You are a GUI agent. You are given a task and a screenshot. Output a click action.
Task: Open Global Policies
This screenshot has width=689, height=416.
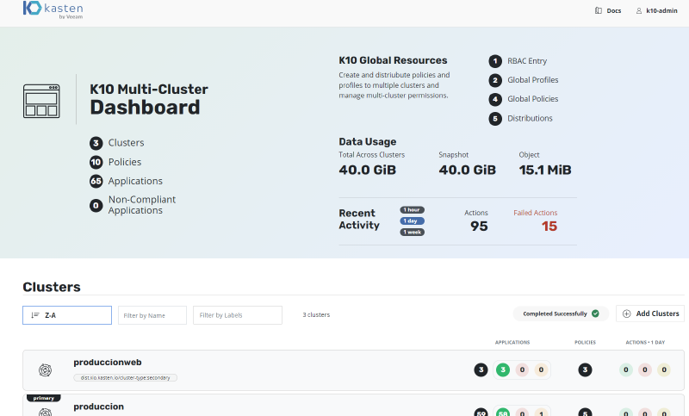point(532,99)
